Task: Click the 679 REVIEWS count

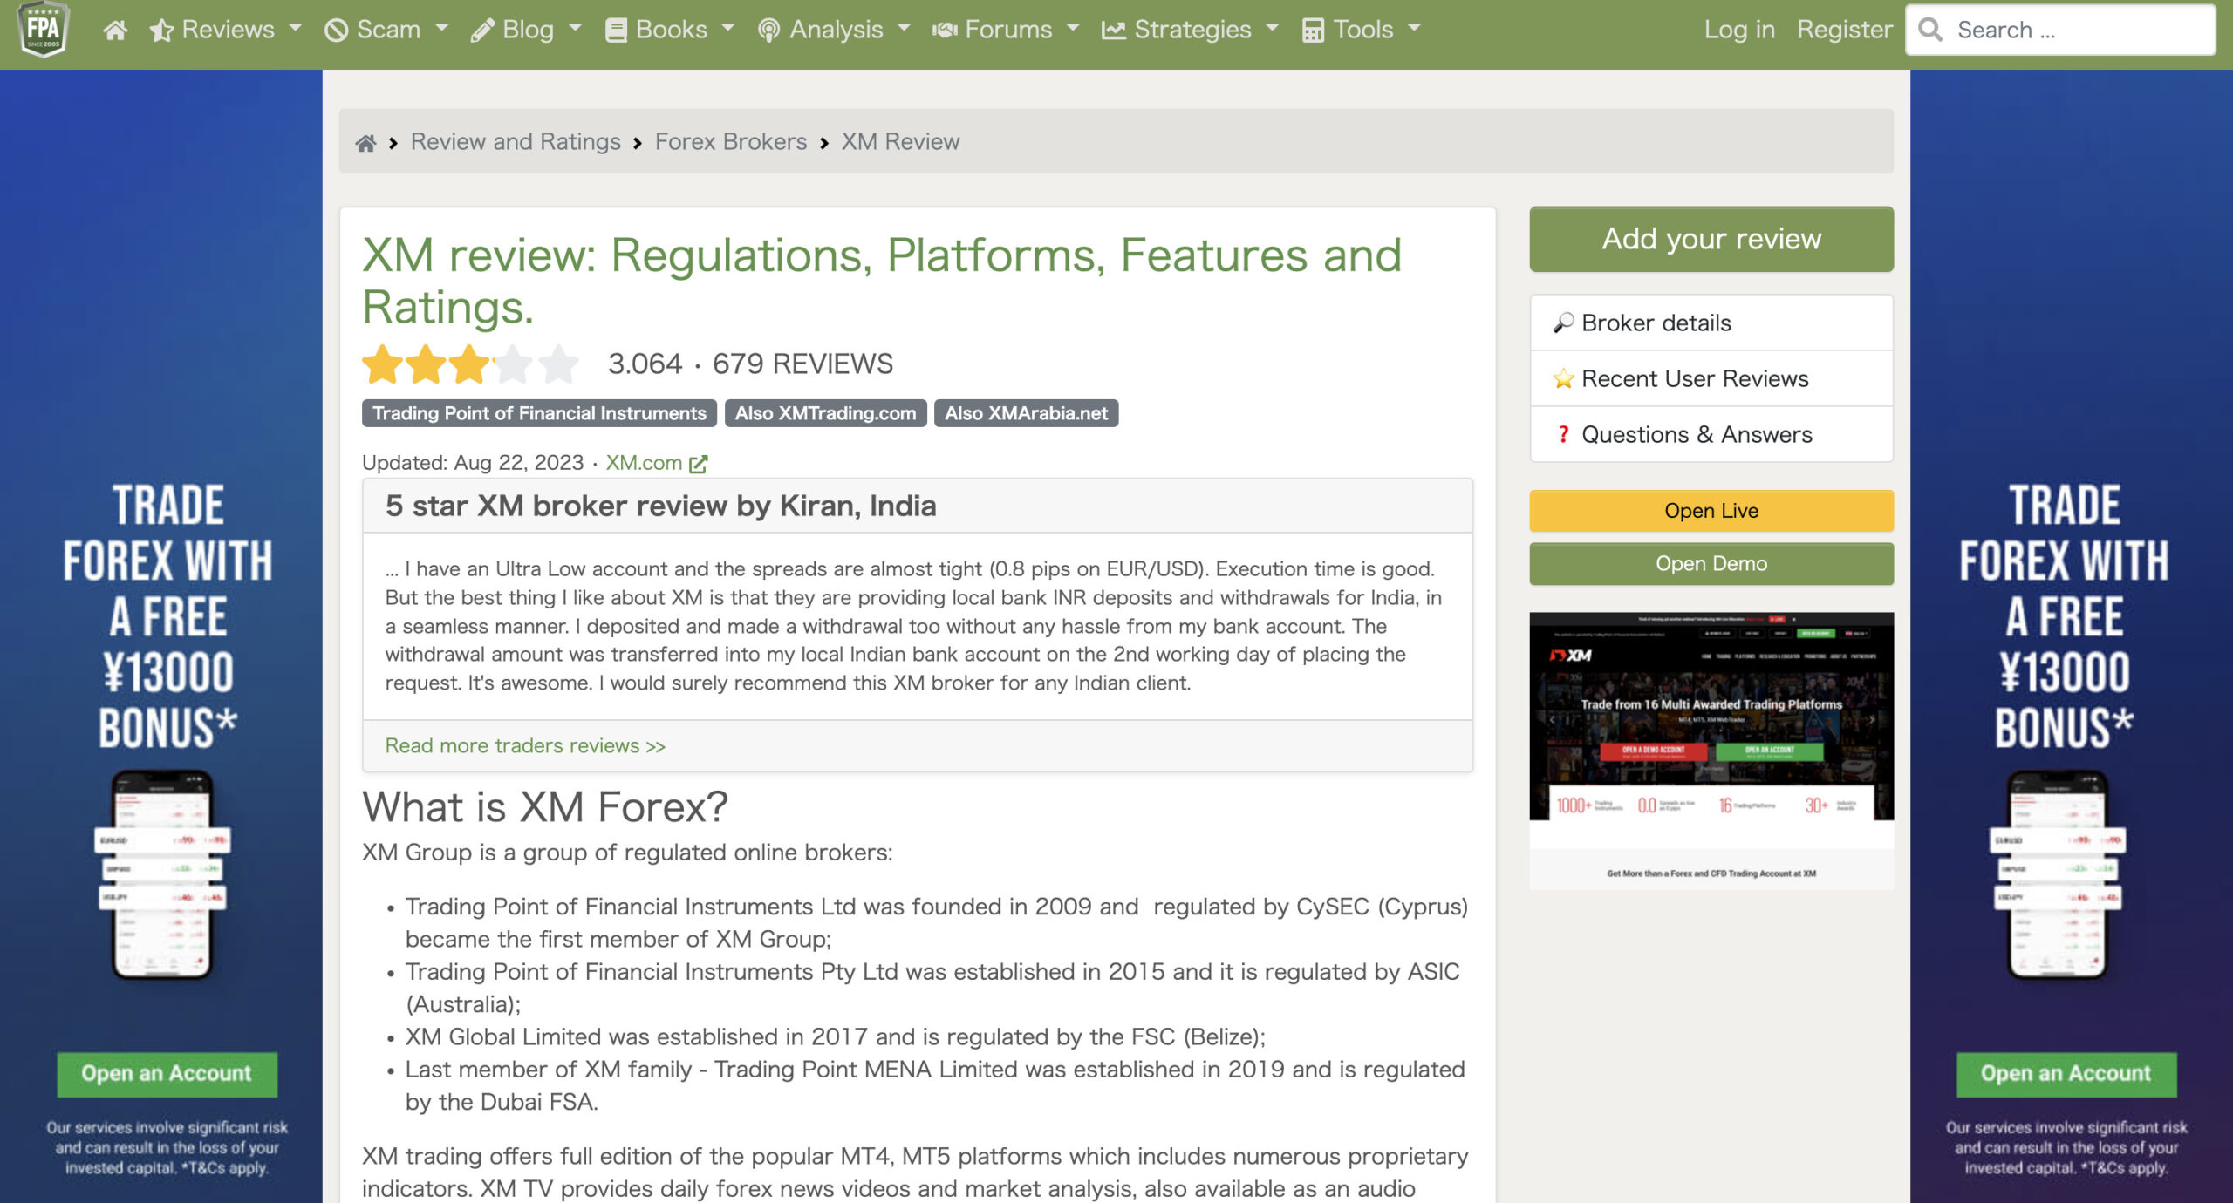Action: 802,364
